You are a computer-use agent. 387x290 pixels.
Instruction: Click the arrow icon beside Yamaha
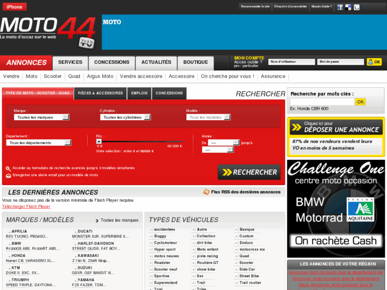pyautogui.click(x=75, y=280)
